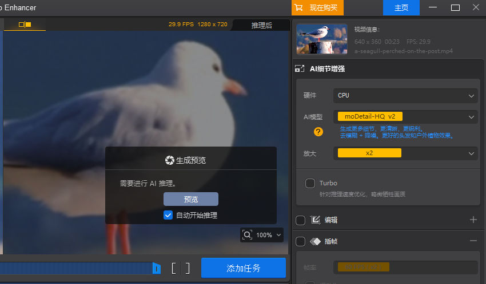Open the 帧率 60 FPS dropdown
486x284 pixels.
(405, 267)
